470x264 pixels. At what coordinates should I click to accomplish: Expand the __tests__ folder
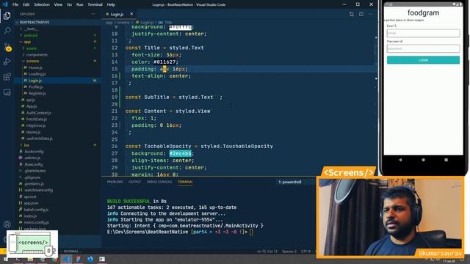point(31,29)
